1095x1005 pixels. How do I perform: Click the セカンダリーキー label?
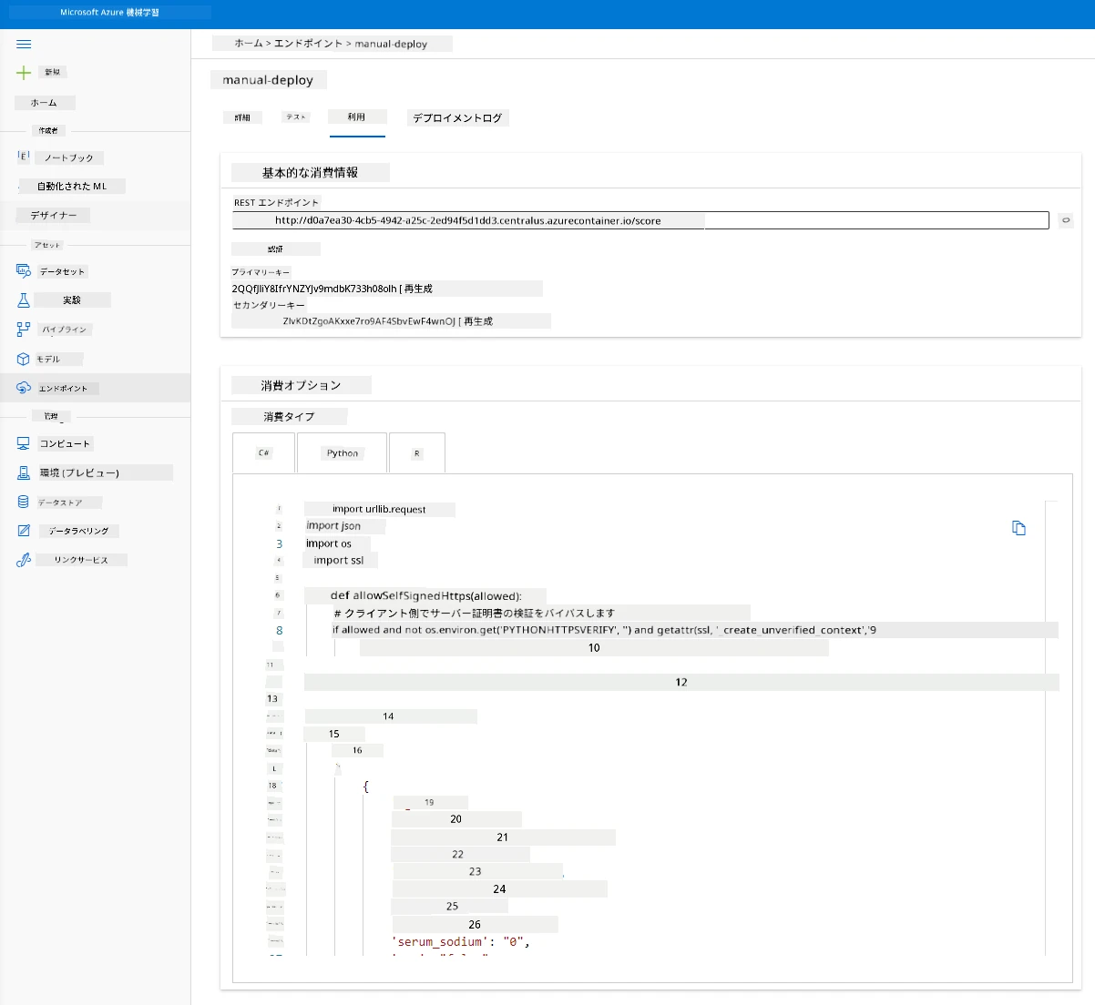point(270,305)
